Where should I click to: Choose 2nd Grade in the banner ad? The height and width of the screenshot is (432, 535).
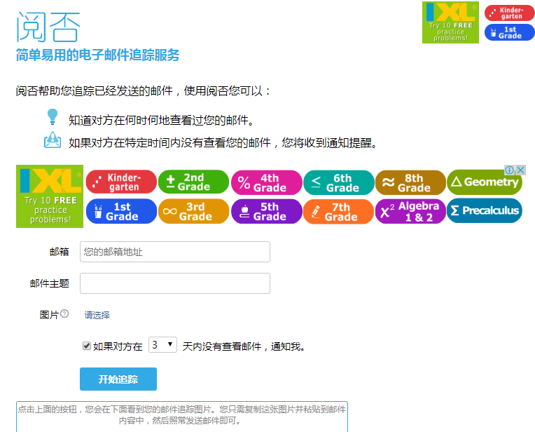coord(193,182)
